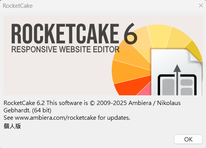
Task: Click the RocketCake window title text
Action: coord(18,6)
